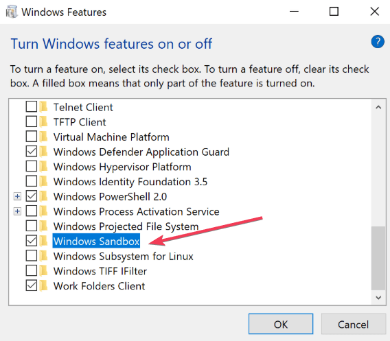Screen dimensions: 390x341
Task: Select Windows Subsystem for Linux label
Action: 123,257
